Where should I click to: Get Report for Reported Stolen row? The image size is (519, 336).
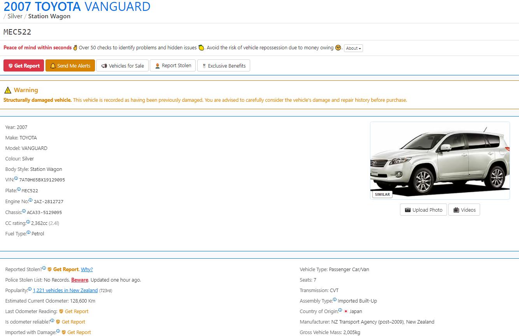point(63,270)
